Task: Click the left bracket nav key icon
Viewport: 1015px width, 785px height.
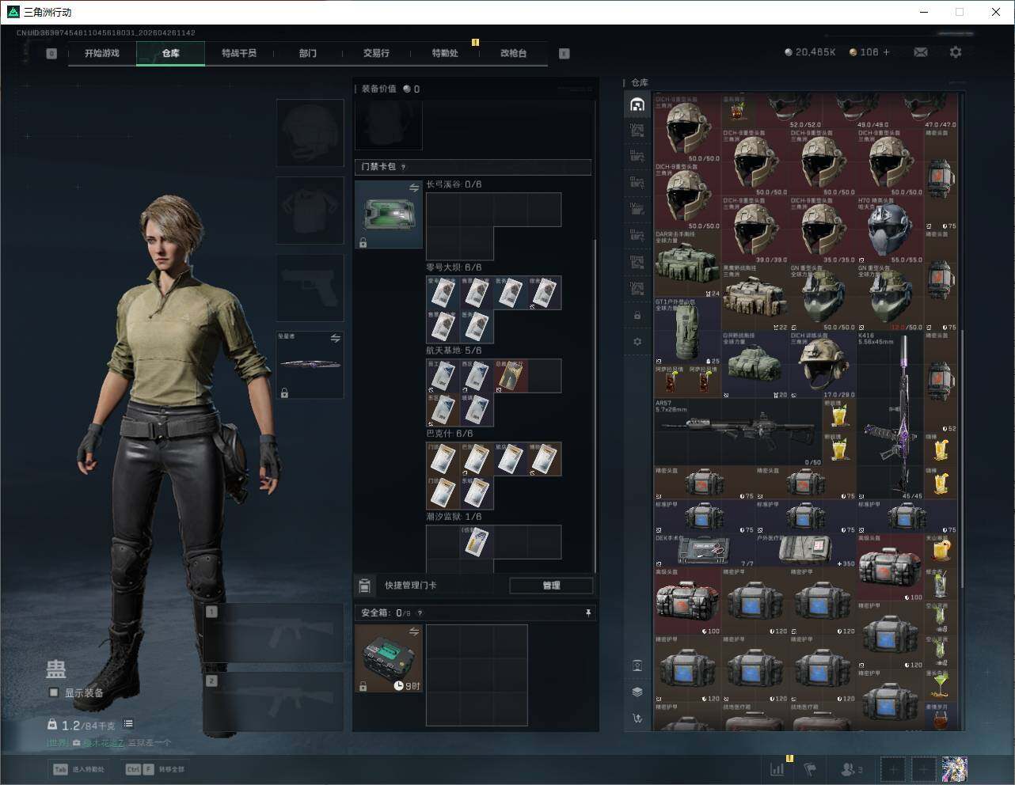Action: (x=51, y=54)
